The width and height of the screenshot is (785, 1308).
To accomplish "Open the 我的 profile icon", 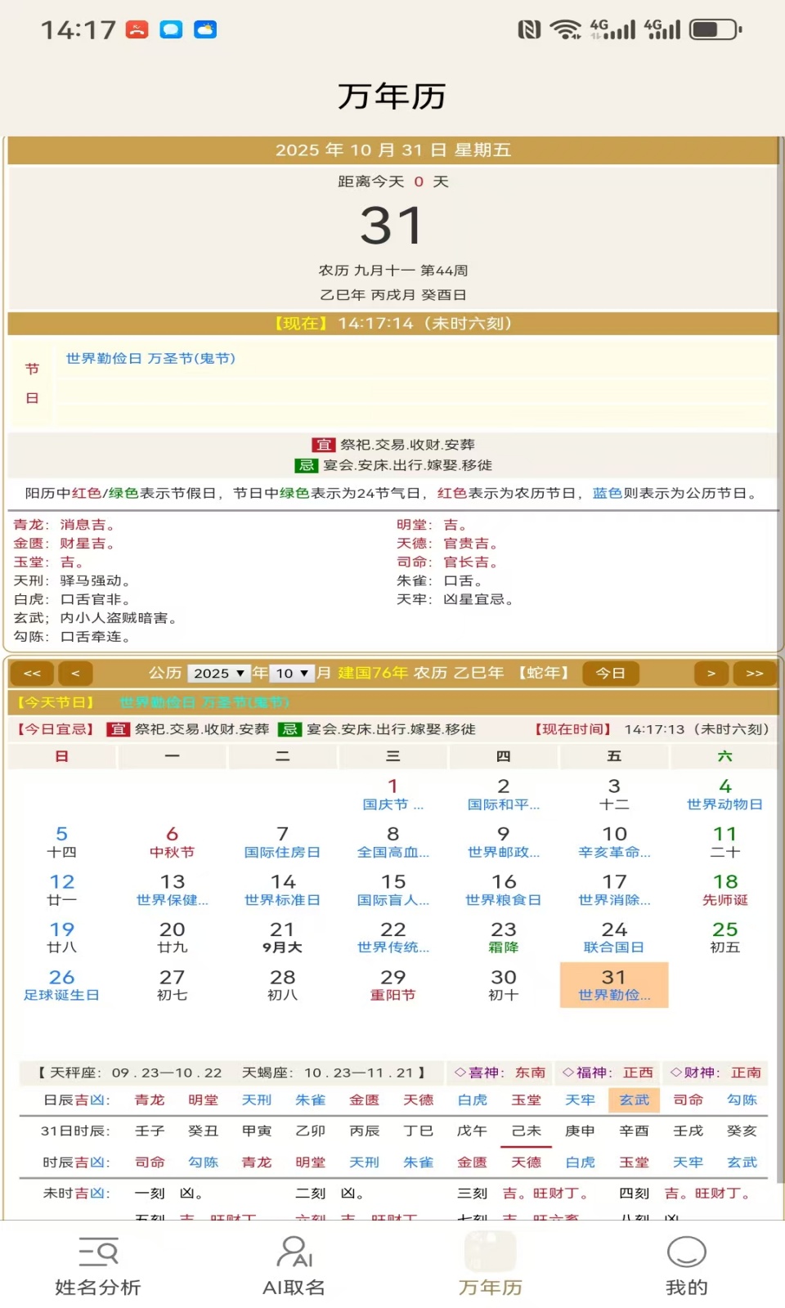I will pos(686,1265).
